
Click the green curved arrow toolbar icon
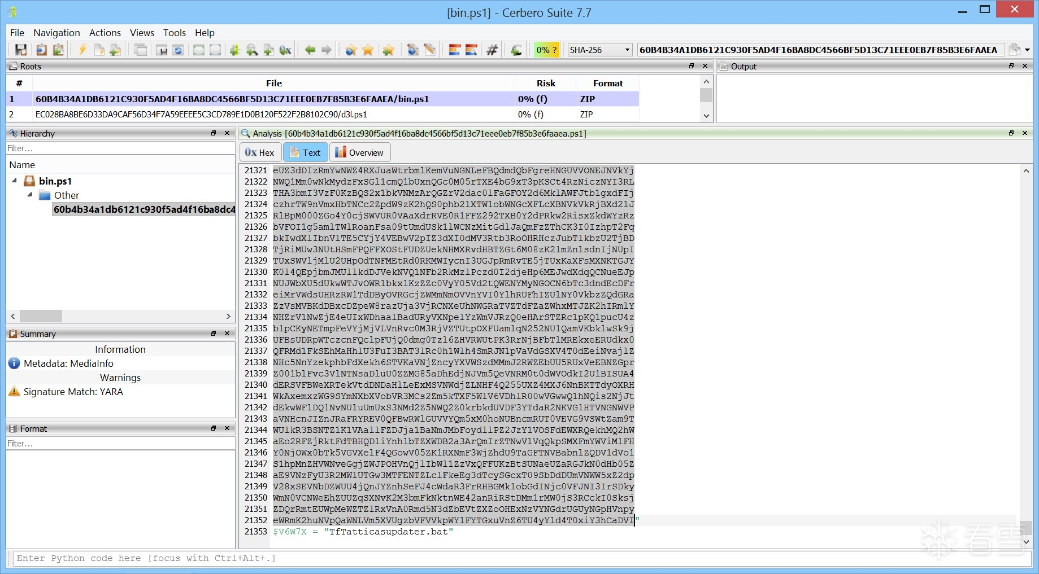(516, 50)
